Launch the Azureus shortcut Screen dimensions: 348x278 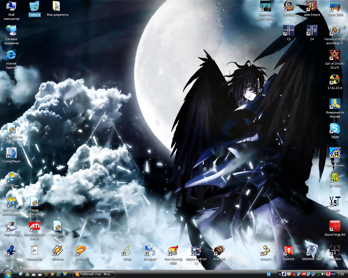[x=11, y=253]
